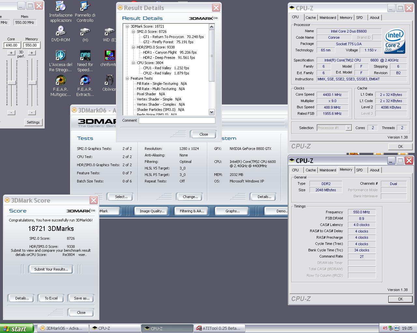
Task: Open Cache tab in upper CPU-Z window
Action: 310,18
